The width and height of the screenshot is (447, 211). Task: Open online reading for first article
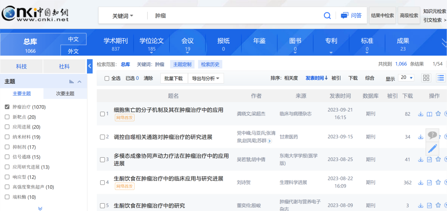pyautogui.click(x=430, y=114)
